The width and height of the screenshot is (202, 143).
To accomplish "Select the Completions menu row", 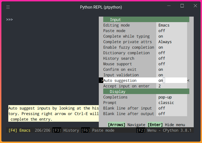I will coord(145,97).
